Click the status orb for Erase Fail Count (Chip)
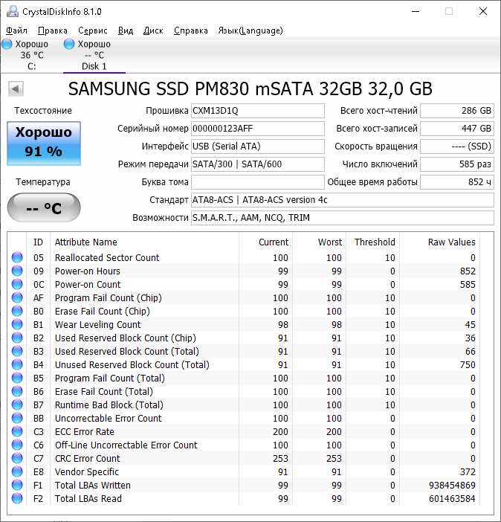The height and width of the screenshot is (522, 501). (17, 311)
